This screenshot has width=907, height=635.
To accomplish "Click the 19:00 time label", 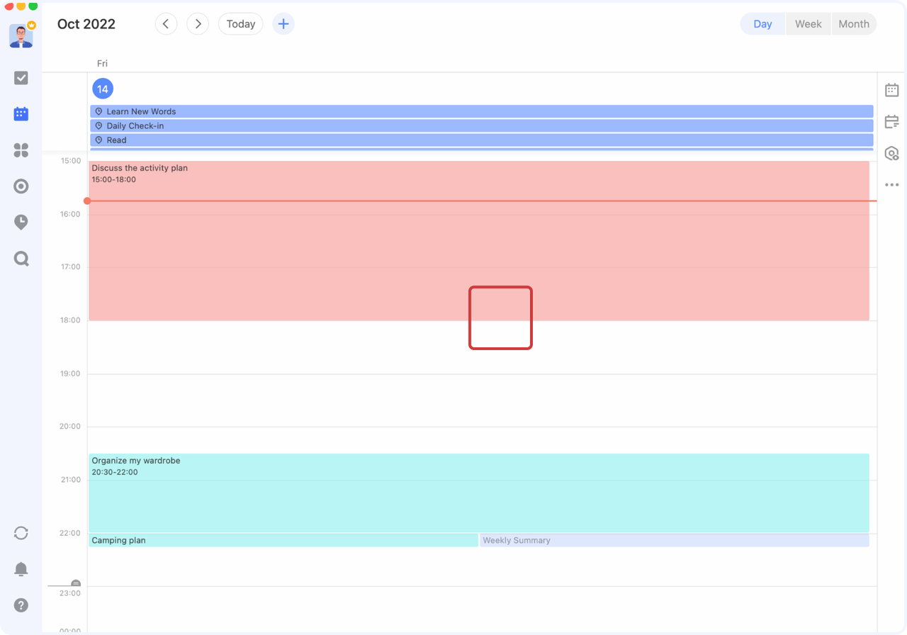I will pyautogui.click(x=70, y=373).
